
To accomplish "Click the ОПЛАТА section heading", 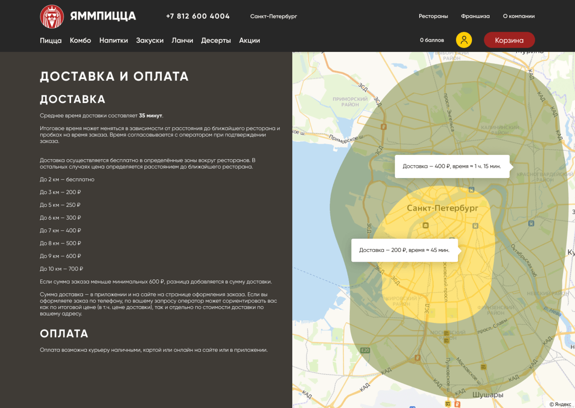I will (64, 334).
